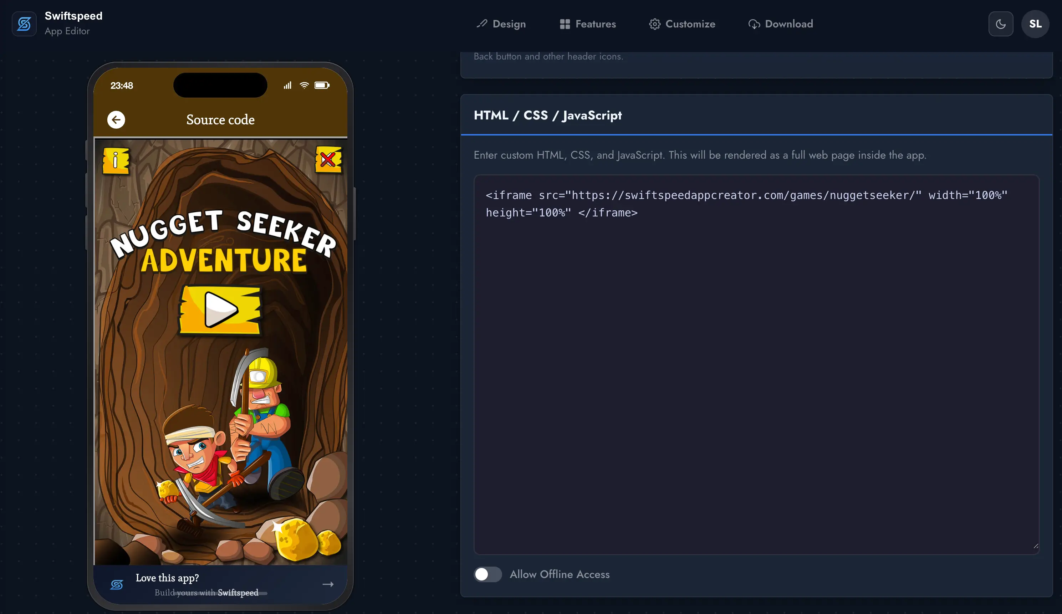Switch to the Features tab
This screenshot has height=614, width=1062.
coord(588,24)
